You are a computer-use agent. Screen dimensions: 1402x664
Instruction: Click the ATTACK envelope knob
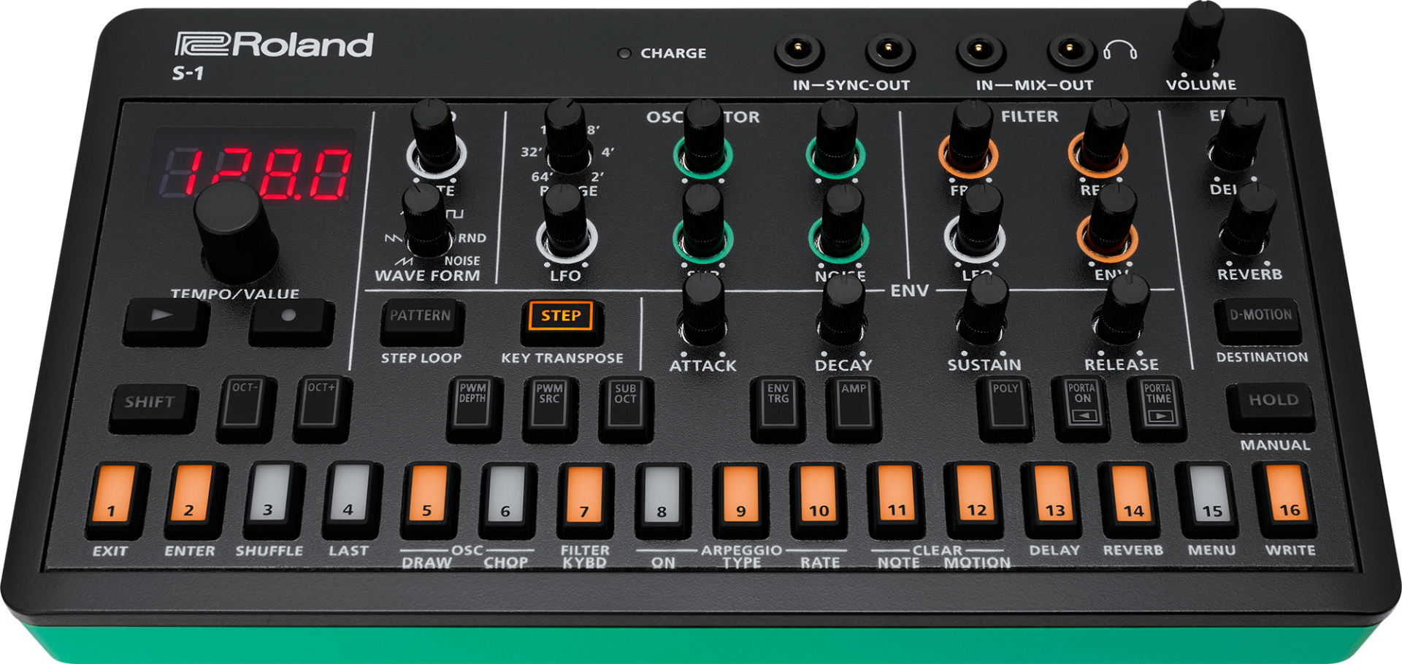(702, 311)
